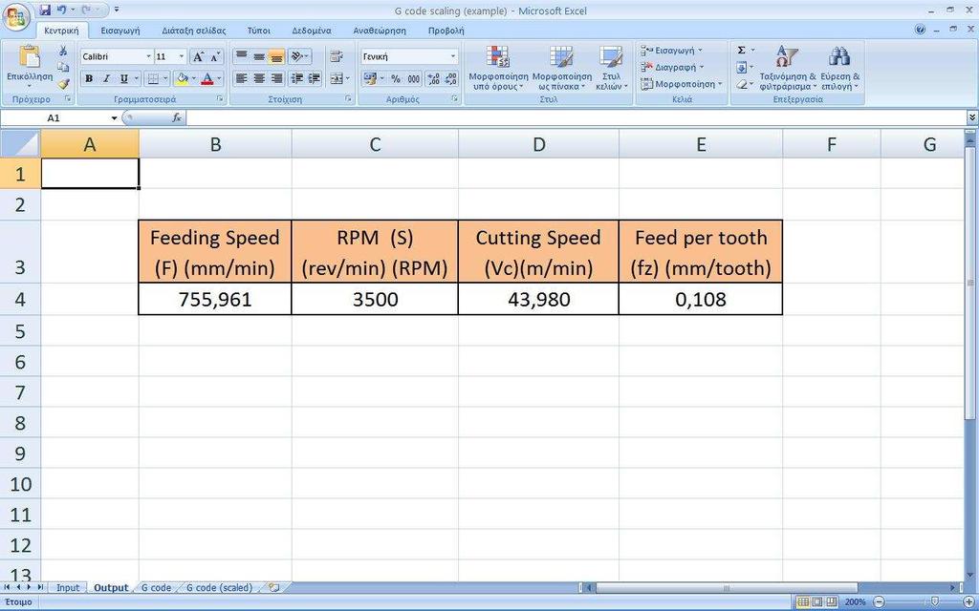The image size is (979, 611).
Task: Switch to G code (scaled) sheet tab
Action: click(219, 588)
